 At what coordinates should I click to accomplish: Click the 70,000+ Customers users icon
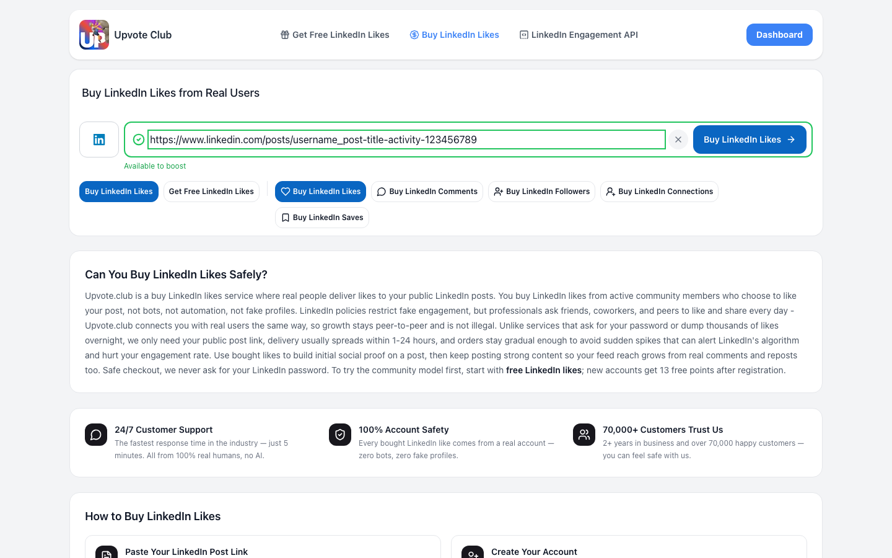pos(584,435)
